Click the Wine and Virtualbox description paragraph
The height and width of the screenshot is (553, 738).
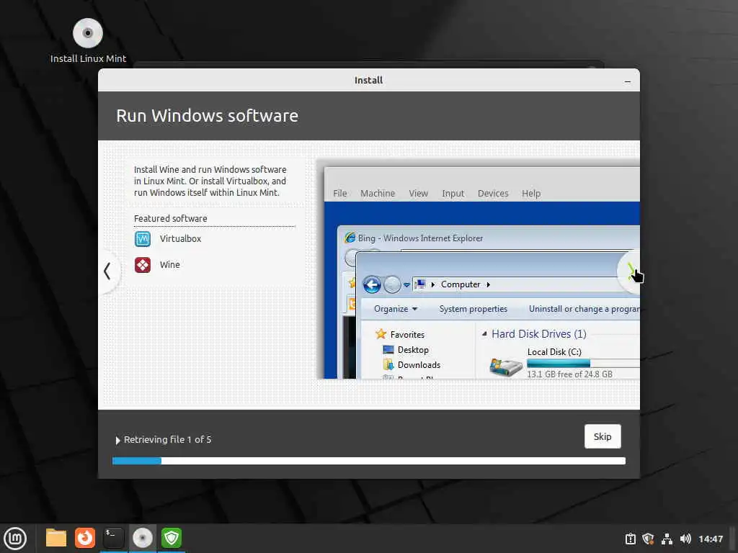[210, 181]
